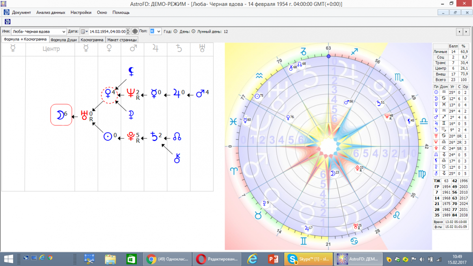The image size is (473, 266).
Task: Click the Chiron symbol in the formula diagram
Action: [177, 158]
